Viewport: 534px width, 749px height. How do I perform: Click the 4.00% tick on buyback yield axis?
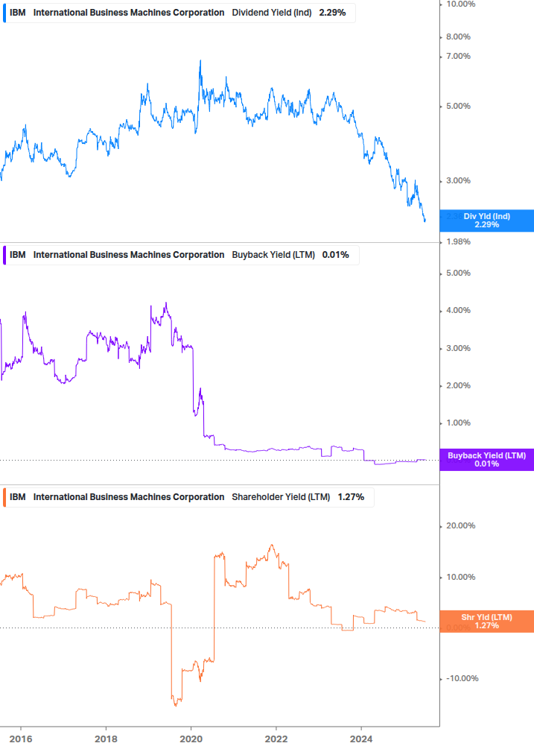[458, 311]
